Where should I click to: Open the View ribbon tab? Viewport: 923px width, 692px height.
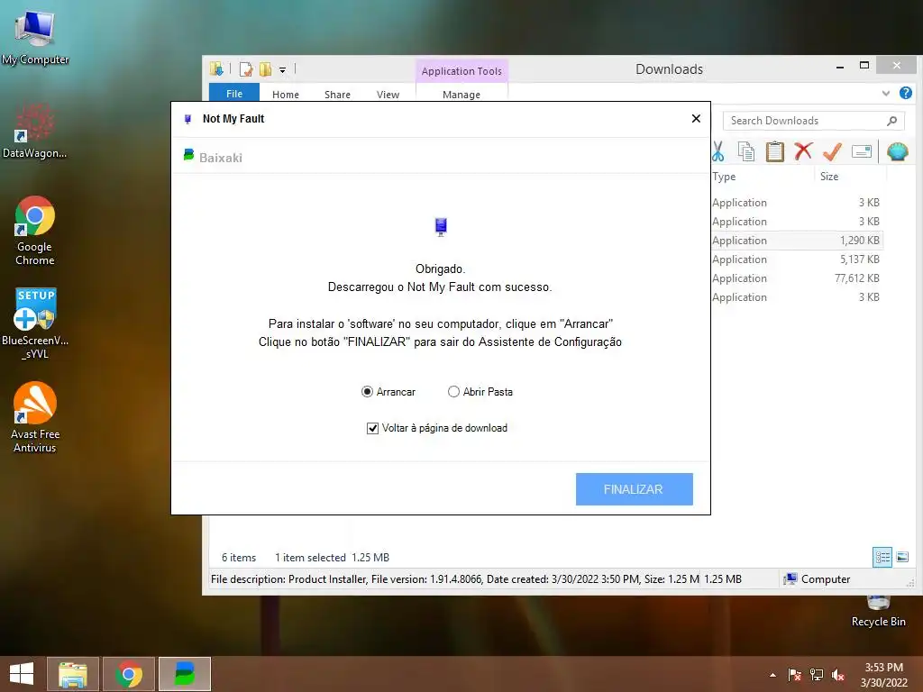(388, 94)
